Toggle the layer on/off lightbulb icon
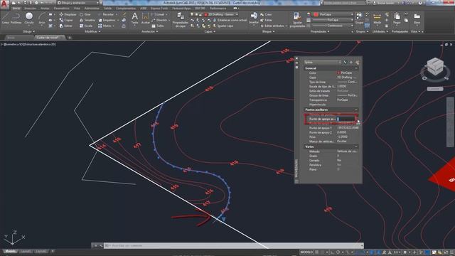Viewport: 455px width, 256px height. (x=192, y=14)
